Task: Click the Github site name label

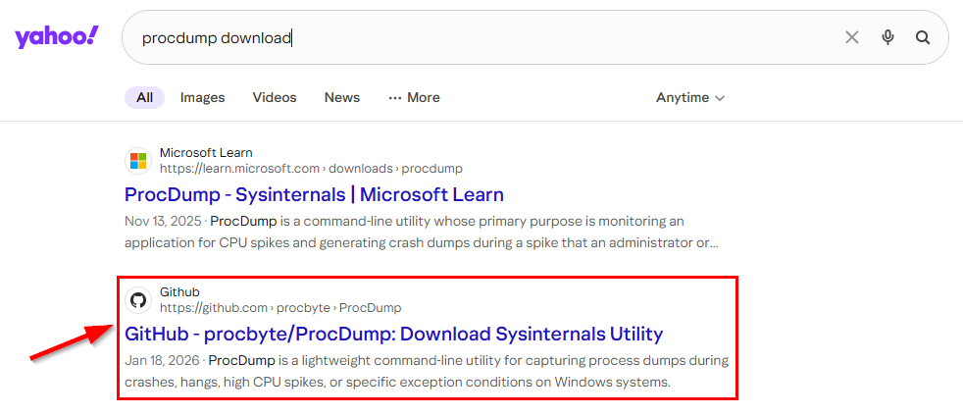Action: coord(179,291)
